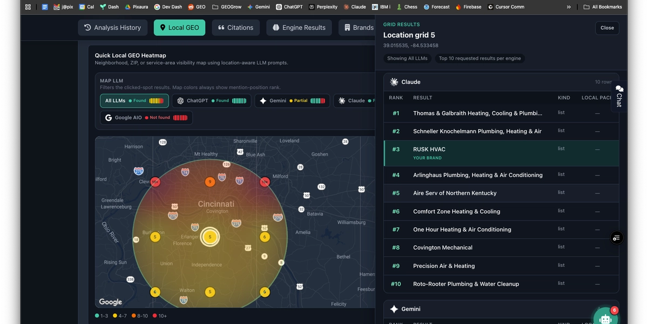Select the Covington Mechanical row
Screen dimensions: 648x324
click(501, 247)
